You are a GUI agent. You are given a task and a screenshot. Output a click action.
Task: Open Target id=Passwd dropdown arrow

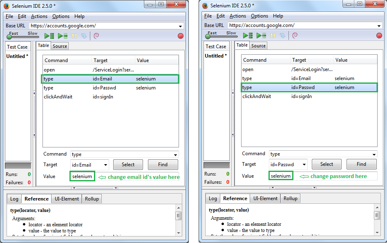(304, 164)
